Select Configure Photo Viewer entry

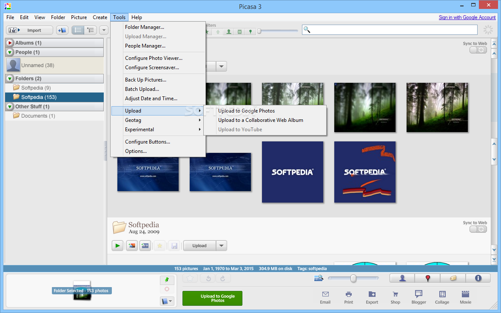tap(158, 58)
